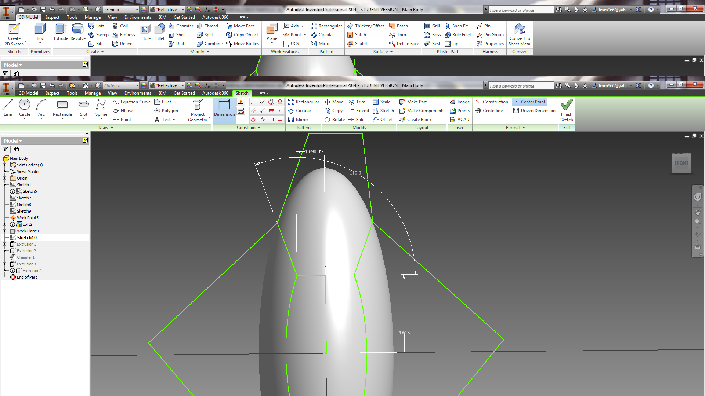Toggle the Center Point format option
This screenshot has height=396, width=705.
pyautogui.click(x=529, y=102)
